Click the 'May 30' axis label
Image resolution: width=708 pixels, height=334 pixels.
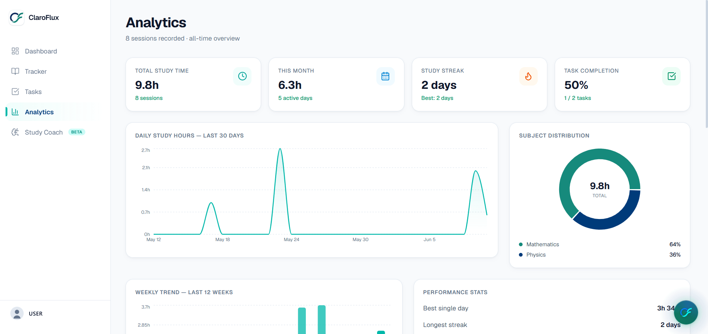click(x=360, y=240)
